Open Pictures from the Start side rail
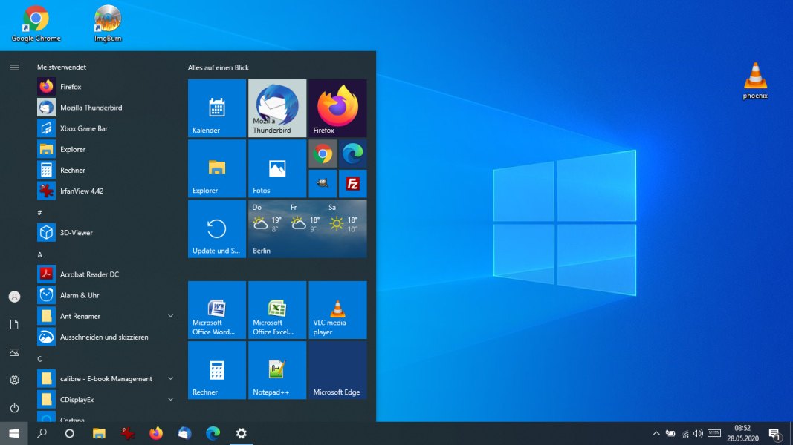793x445 pixels. click(14, 352)
